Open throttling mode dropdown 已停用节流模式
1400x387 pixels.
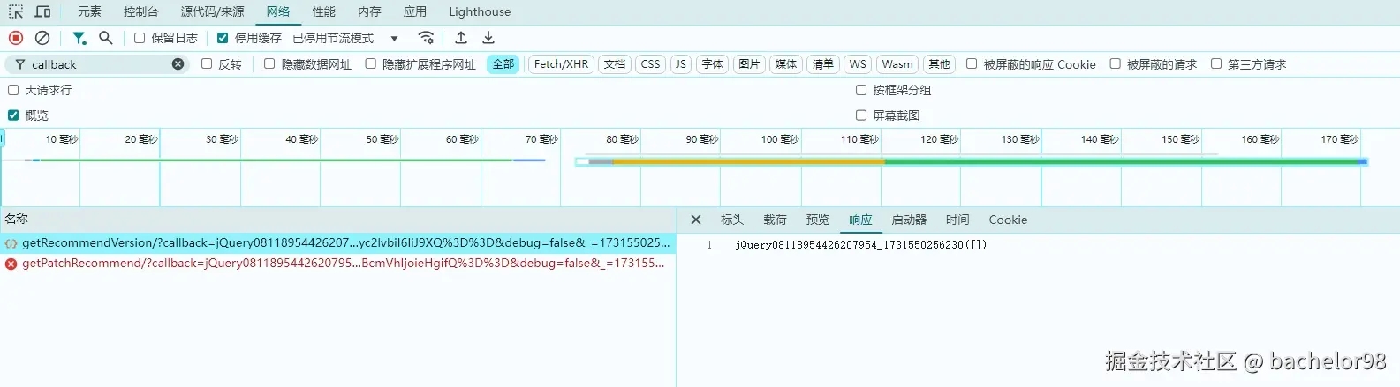[345, 38]
